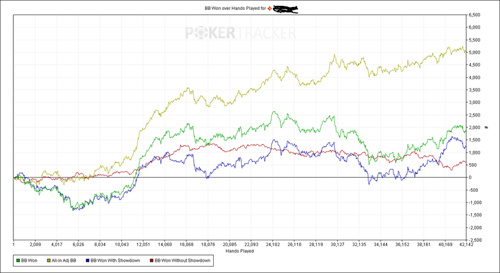Toggle BB Won With Showdown legend label
The width and height of the screenshot is (500, 273).
[x=113, y=260]
